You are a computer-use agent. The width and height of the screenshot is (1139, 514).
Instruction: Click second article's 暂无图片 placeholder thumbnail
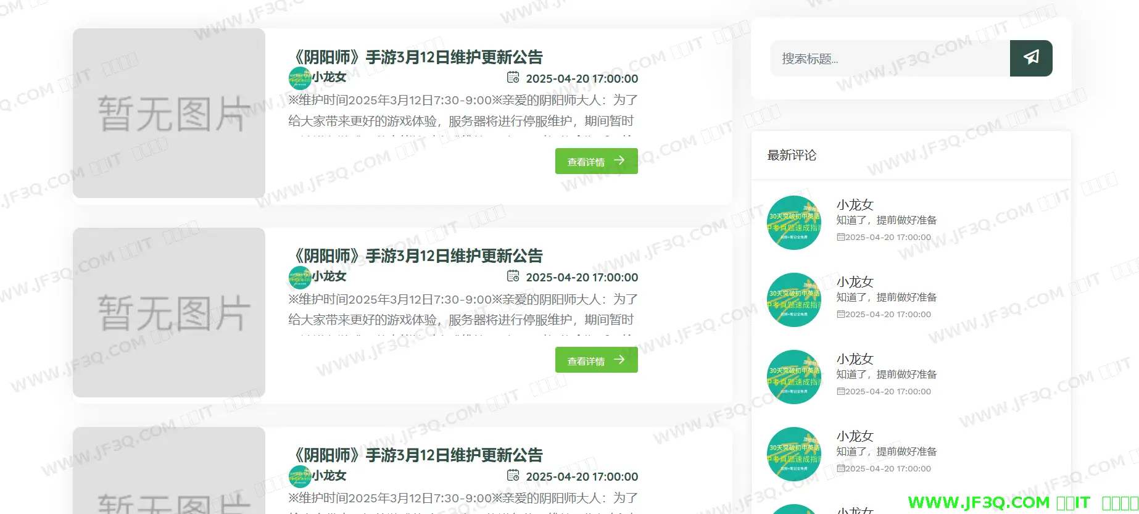tap(169, 312)
